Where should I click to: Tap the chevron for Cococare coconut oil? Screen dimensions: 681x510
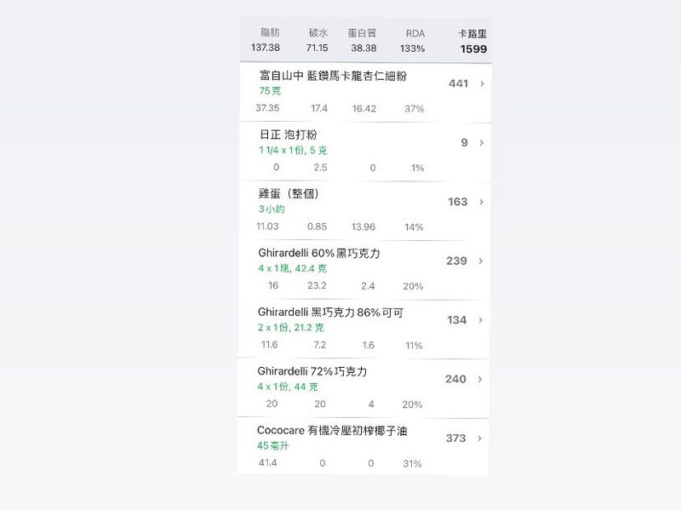pos(479,438)
